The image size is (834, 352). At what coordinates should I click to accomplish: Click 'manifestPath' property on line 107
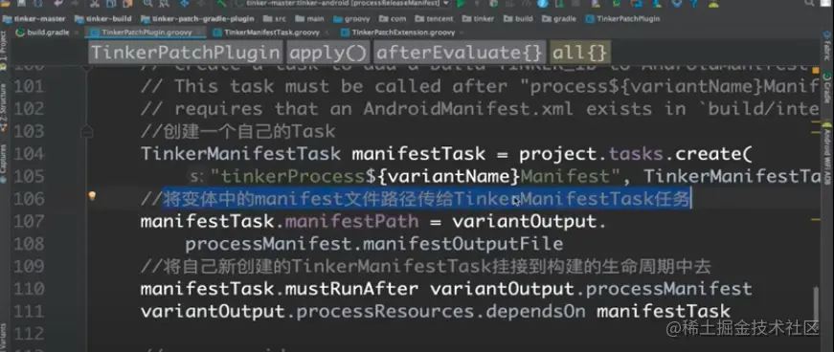tap(351, 221)
